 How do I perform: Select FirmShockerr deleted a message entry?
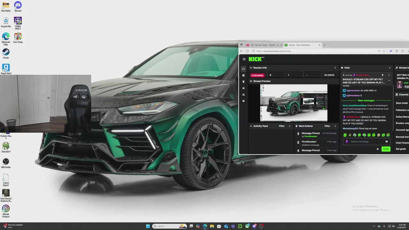tap(317, 143)
